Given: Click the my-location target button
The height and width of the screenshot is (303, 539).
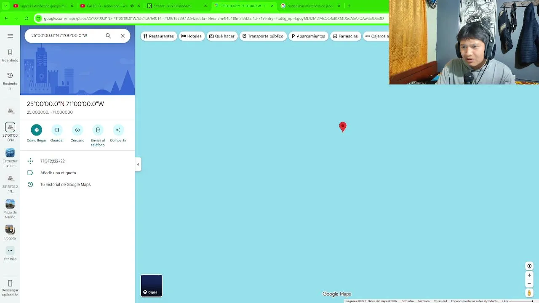Looking at the screenshot, I should pyautogui.click(x=529, y=266).
